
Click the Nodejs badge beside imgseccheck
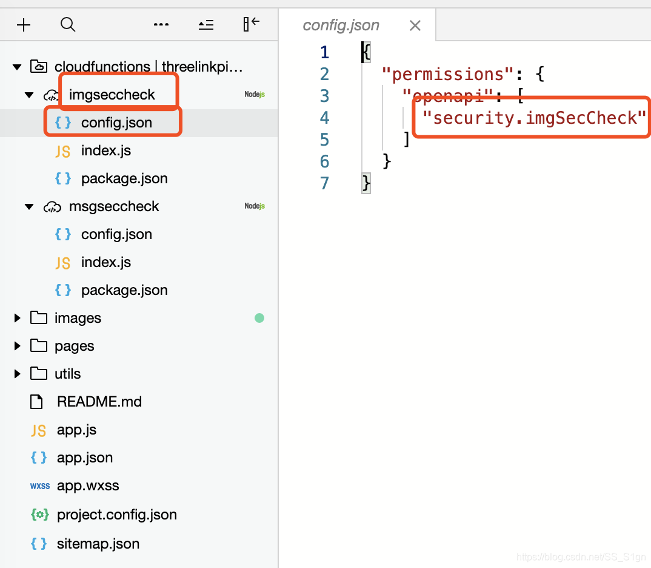pos(255,94)
